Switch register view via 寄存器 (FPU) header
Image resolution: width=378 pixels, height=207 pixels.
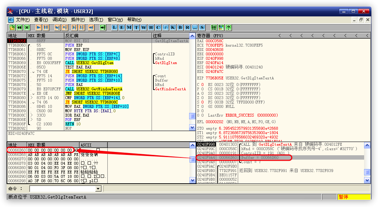click(x=210, y=36)
